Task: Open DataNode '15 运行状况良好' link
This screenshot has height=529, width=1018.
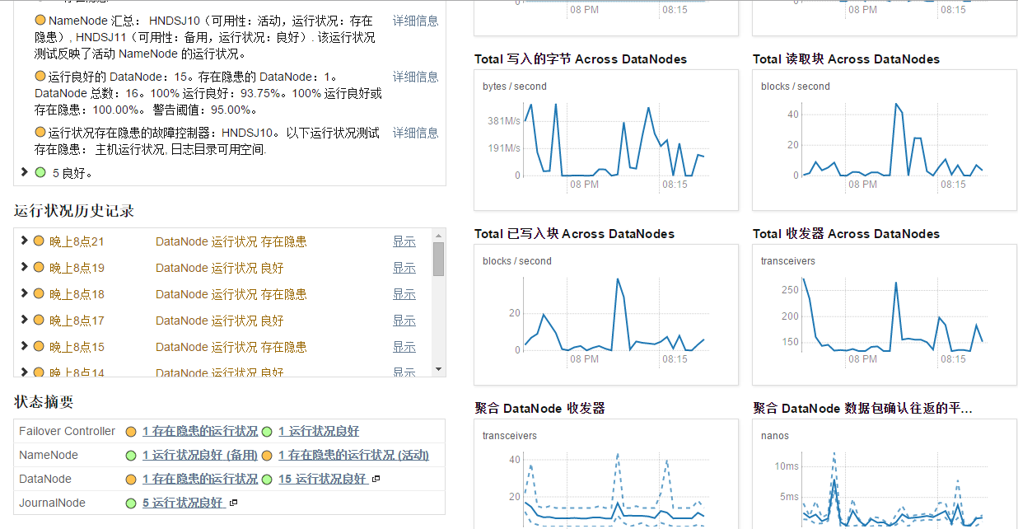Action: click(322, 479)
